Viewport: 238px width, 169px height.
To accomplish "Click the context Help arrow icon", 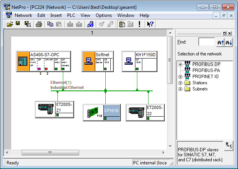I will tap(150, 24).
